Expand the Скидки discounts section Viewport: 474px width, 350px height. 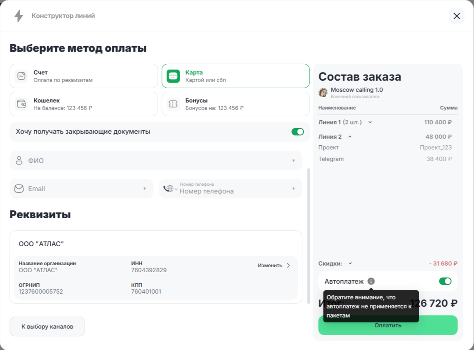pyautogui.click(x=350, y=264)
